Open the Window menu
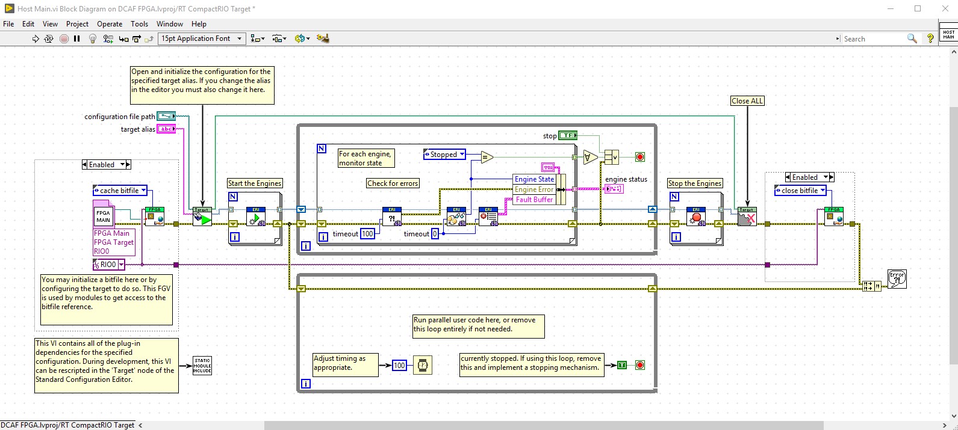The height and width of the screenshot is (430, 958). pyautogui.click(x=170, y=24)
